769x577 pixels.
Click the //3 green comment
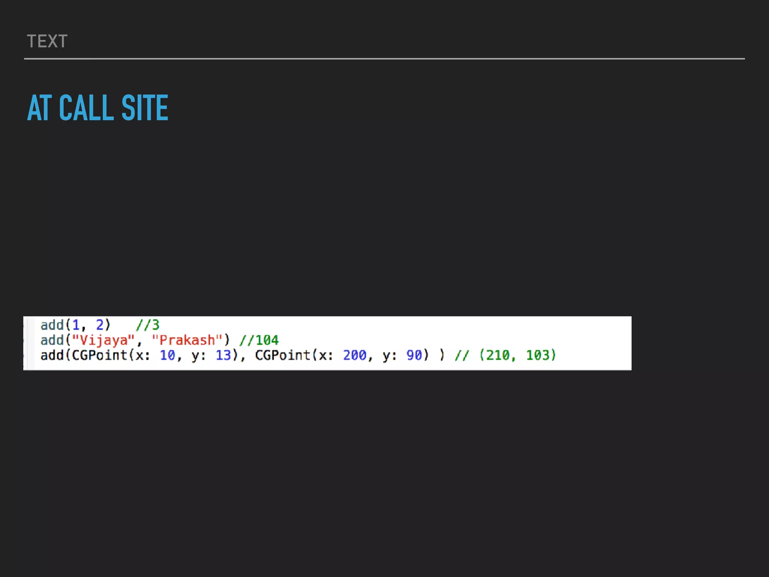tap(148, 325)
